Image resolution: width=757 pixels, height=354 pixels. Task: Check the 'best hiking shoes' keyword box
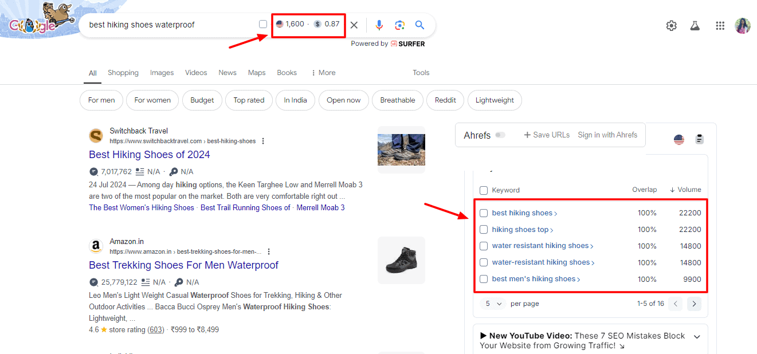point(484,213)
